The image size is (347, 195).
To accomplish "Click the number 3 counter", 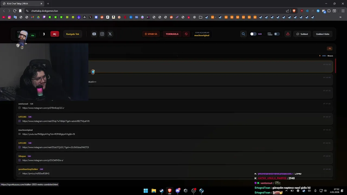I will tap(44, 34).
